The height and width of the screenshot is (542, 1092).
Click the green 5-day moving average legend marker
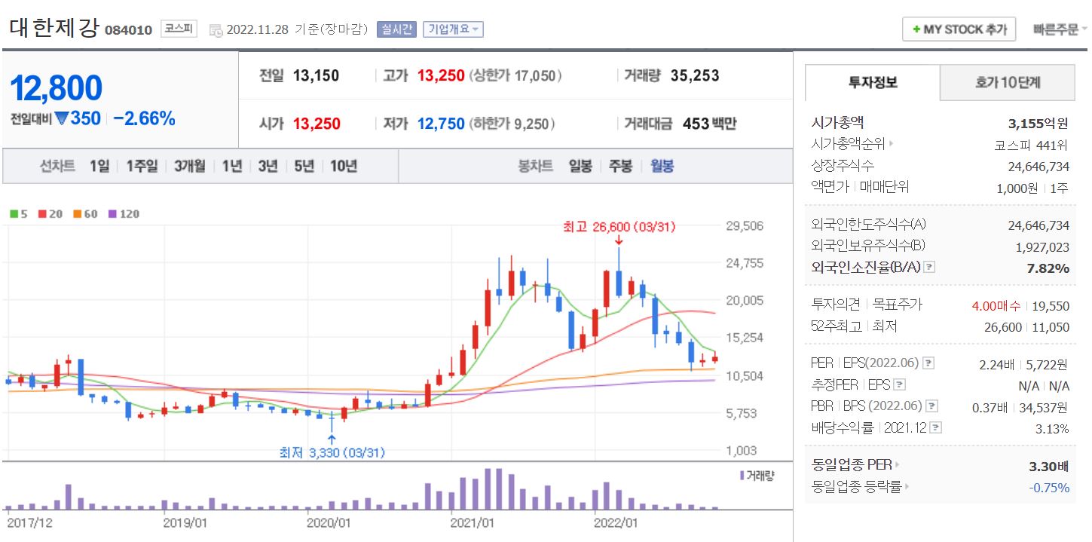(14, 214)
